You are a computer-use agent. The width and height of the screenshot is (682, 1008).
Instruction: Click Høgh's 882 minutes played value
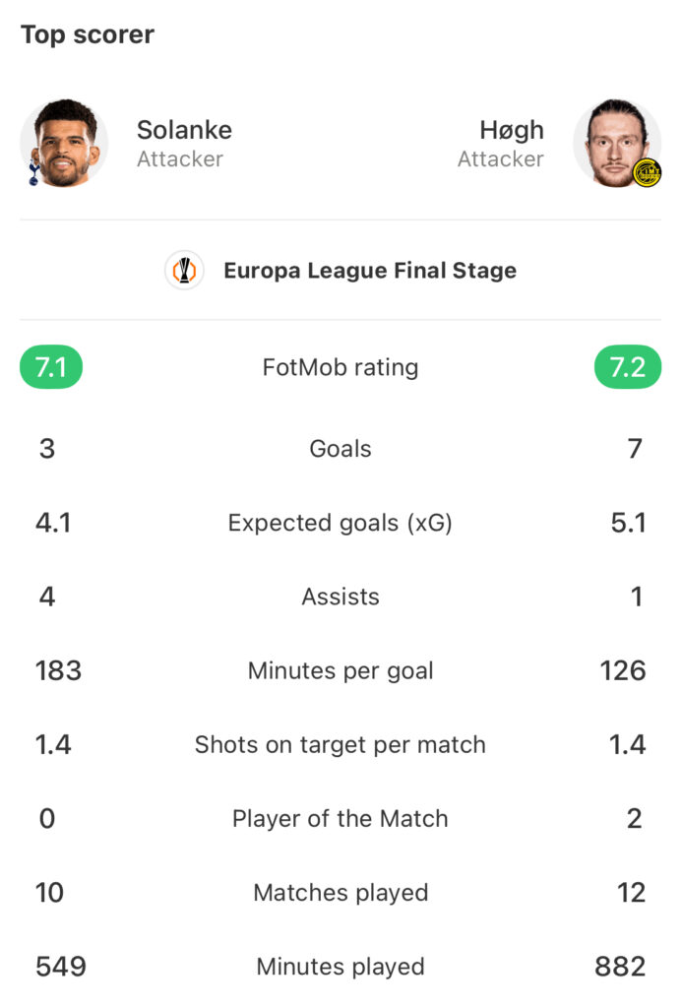point(620,967)
